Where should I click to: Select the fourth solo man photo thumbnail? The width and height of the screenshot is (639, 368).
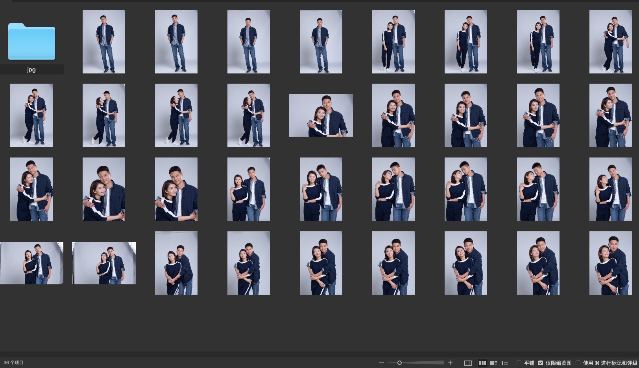tap(321, 42)
